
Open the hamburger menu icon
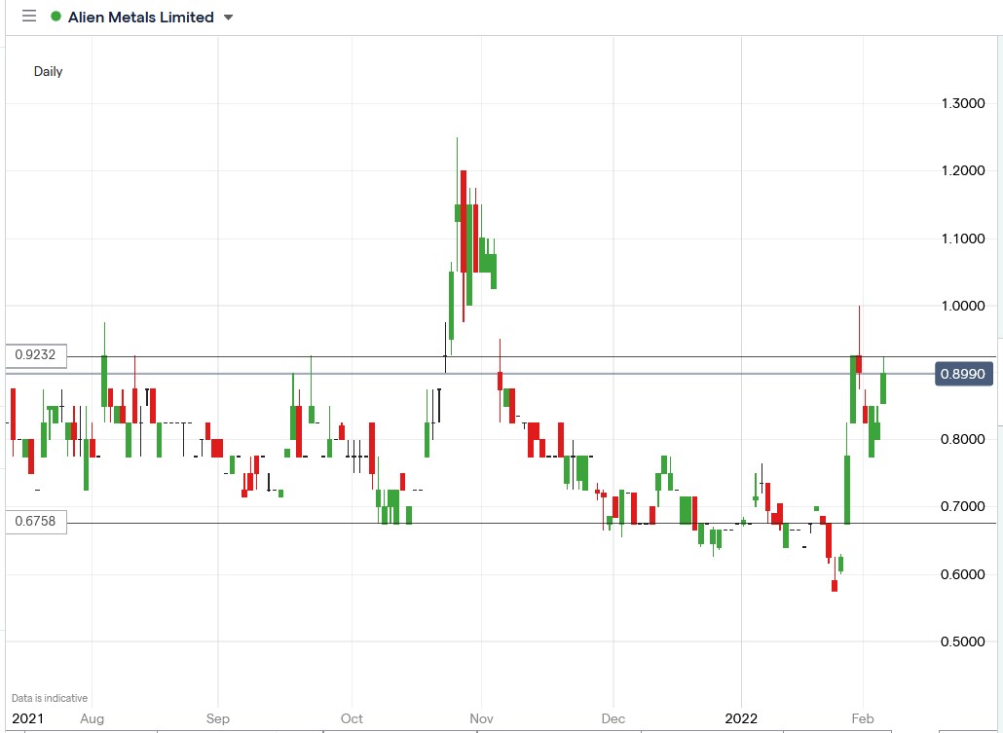pos(29,17)
